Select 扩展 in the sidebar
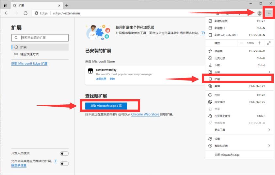This screenshot has height=175, width=275. [x=40, y=47]
